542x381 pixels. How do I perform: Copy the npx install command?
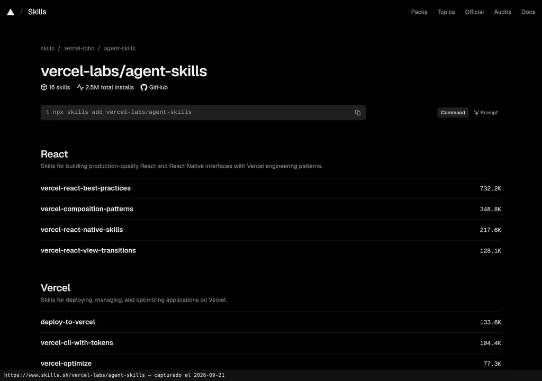click(357, 113)
